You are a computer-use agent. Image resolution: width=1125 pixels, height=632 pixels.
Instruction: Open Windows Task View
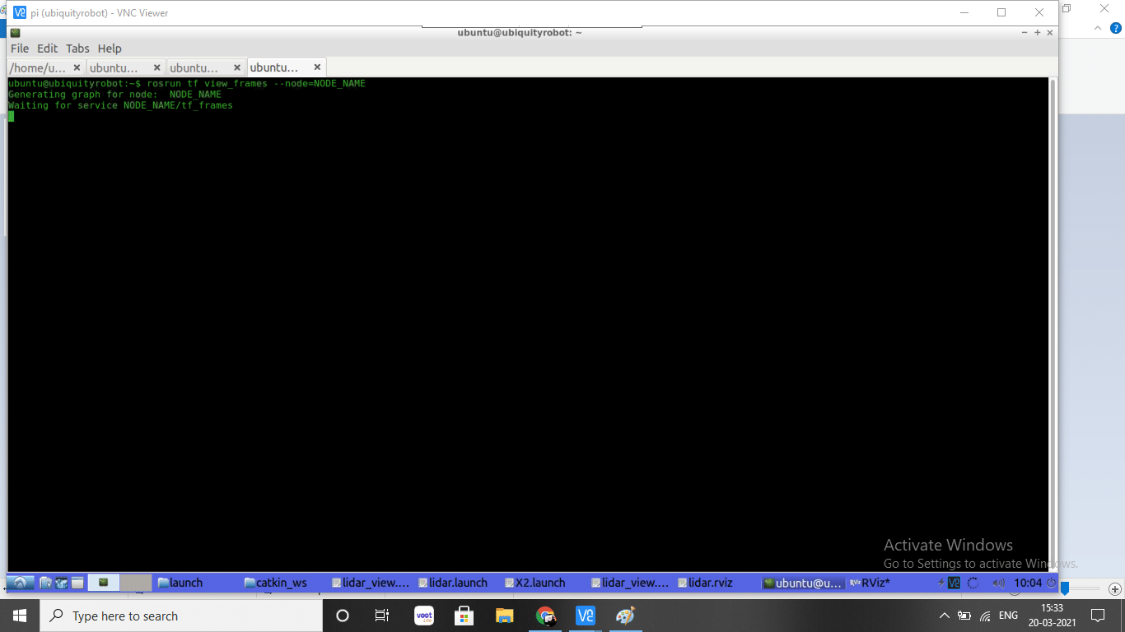[382, 616]
